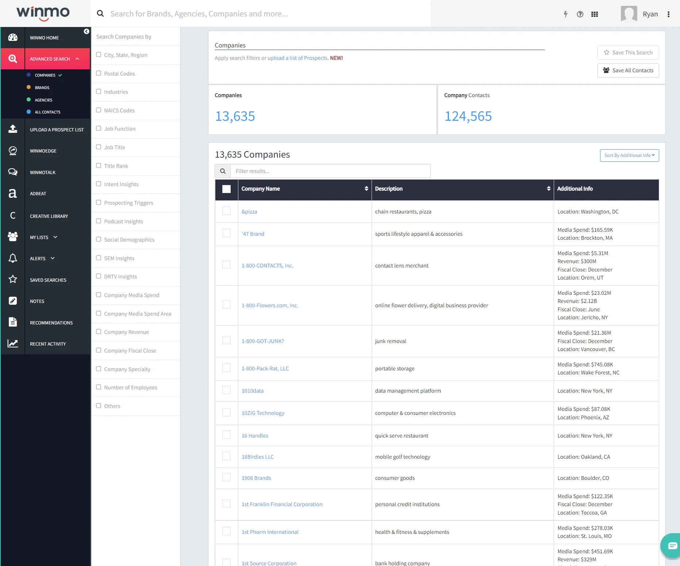Collapse the Advanced Search chevron
680x566 pixels.
pos(77,59)
